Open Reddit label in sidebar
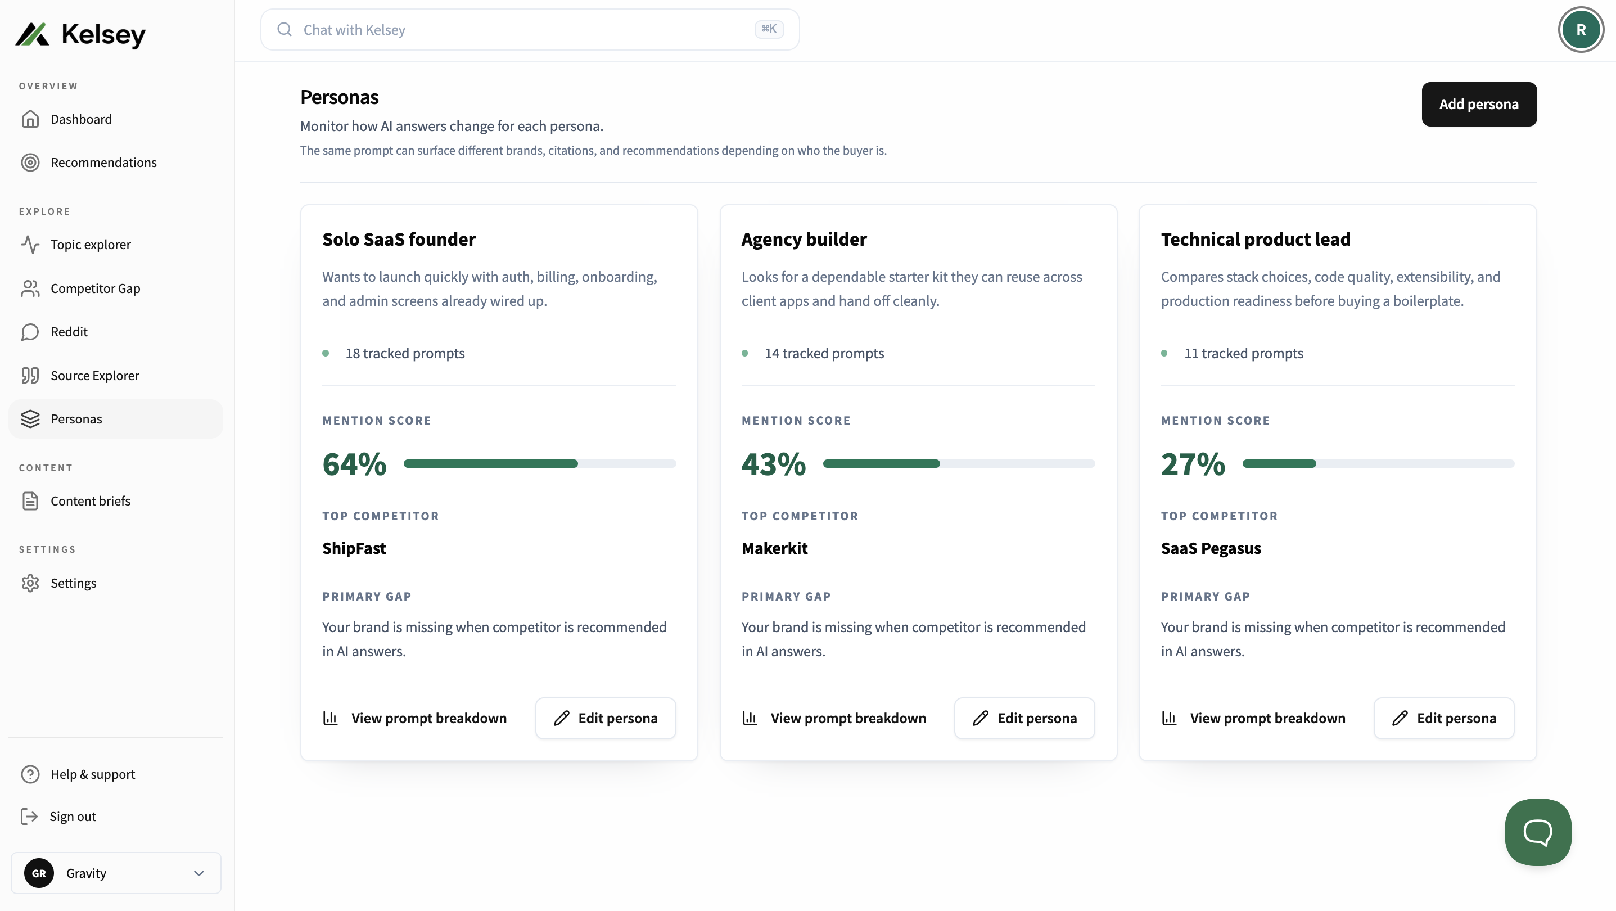Viewport: 1616px width, 911px height. click(x=69, y=332)
